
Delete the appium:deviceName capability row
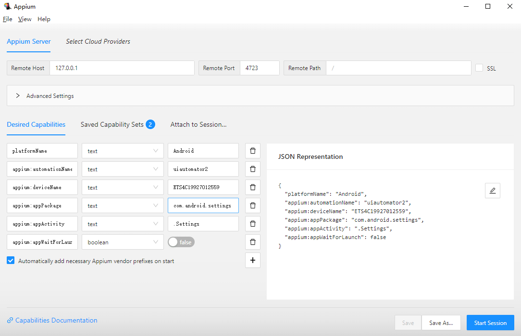pos(252,187)
